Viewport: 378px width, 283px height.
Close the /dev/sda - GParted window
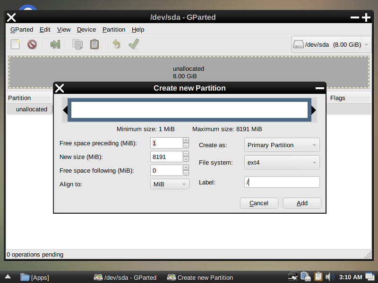(11, 17)
